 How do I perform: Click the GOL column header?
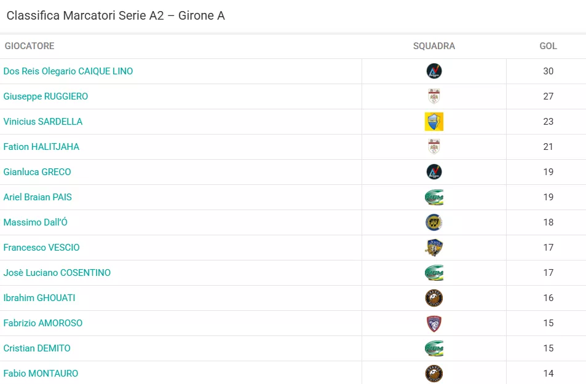548,46
